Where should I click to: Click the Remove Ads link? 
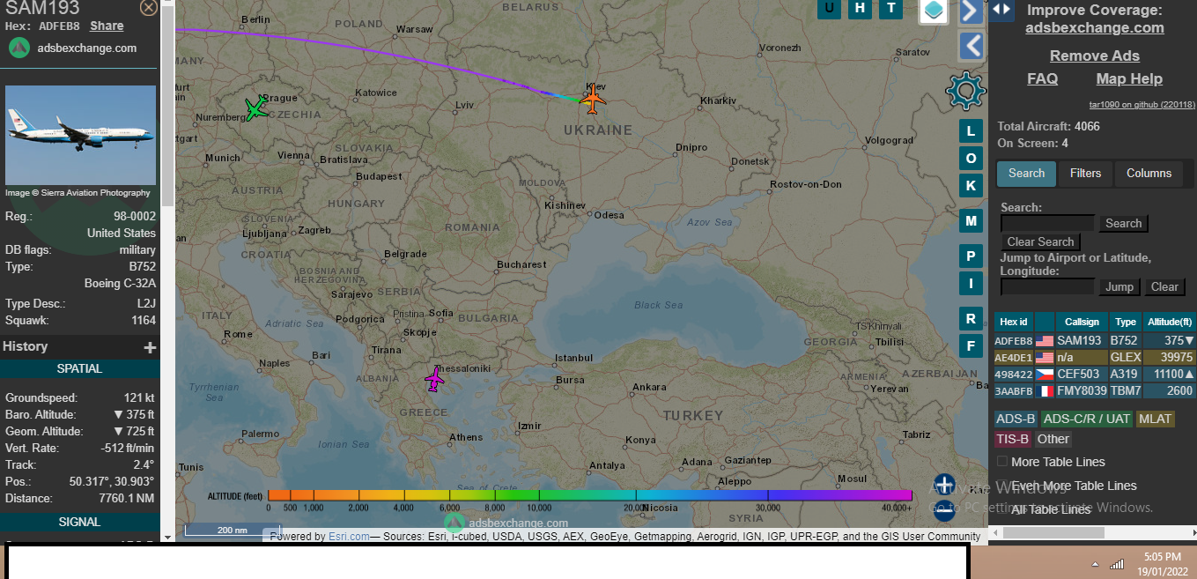(x=1094, y=56)
